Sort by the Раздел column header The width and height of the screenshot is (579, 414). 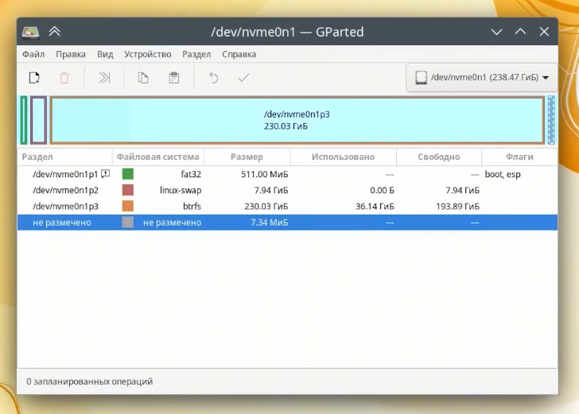click(64, 157)
